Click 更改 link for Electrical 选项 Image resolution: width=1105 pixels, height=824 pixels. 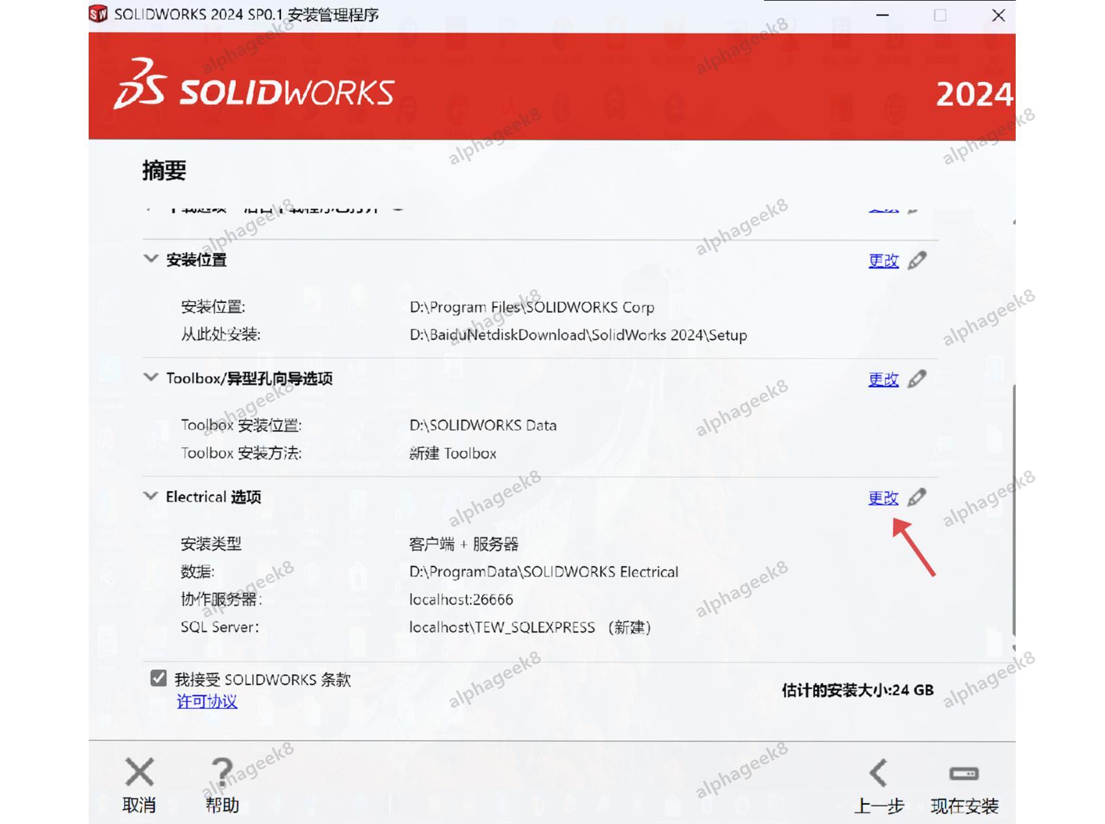883,497
